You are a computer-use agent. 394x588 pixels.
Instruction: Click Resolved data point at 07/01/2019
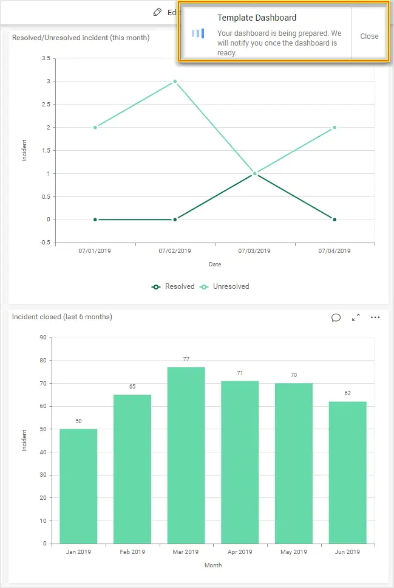pyautogui.click(x=95, y=220)
